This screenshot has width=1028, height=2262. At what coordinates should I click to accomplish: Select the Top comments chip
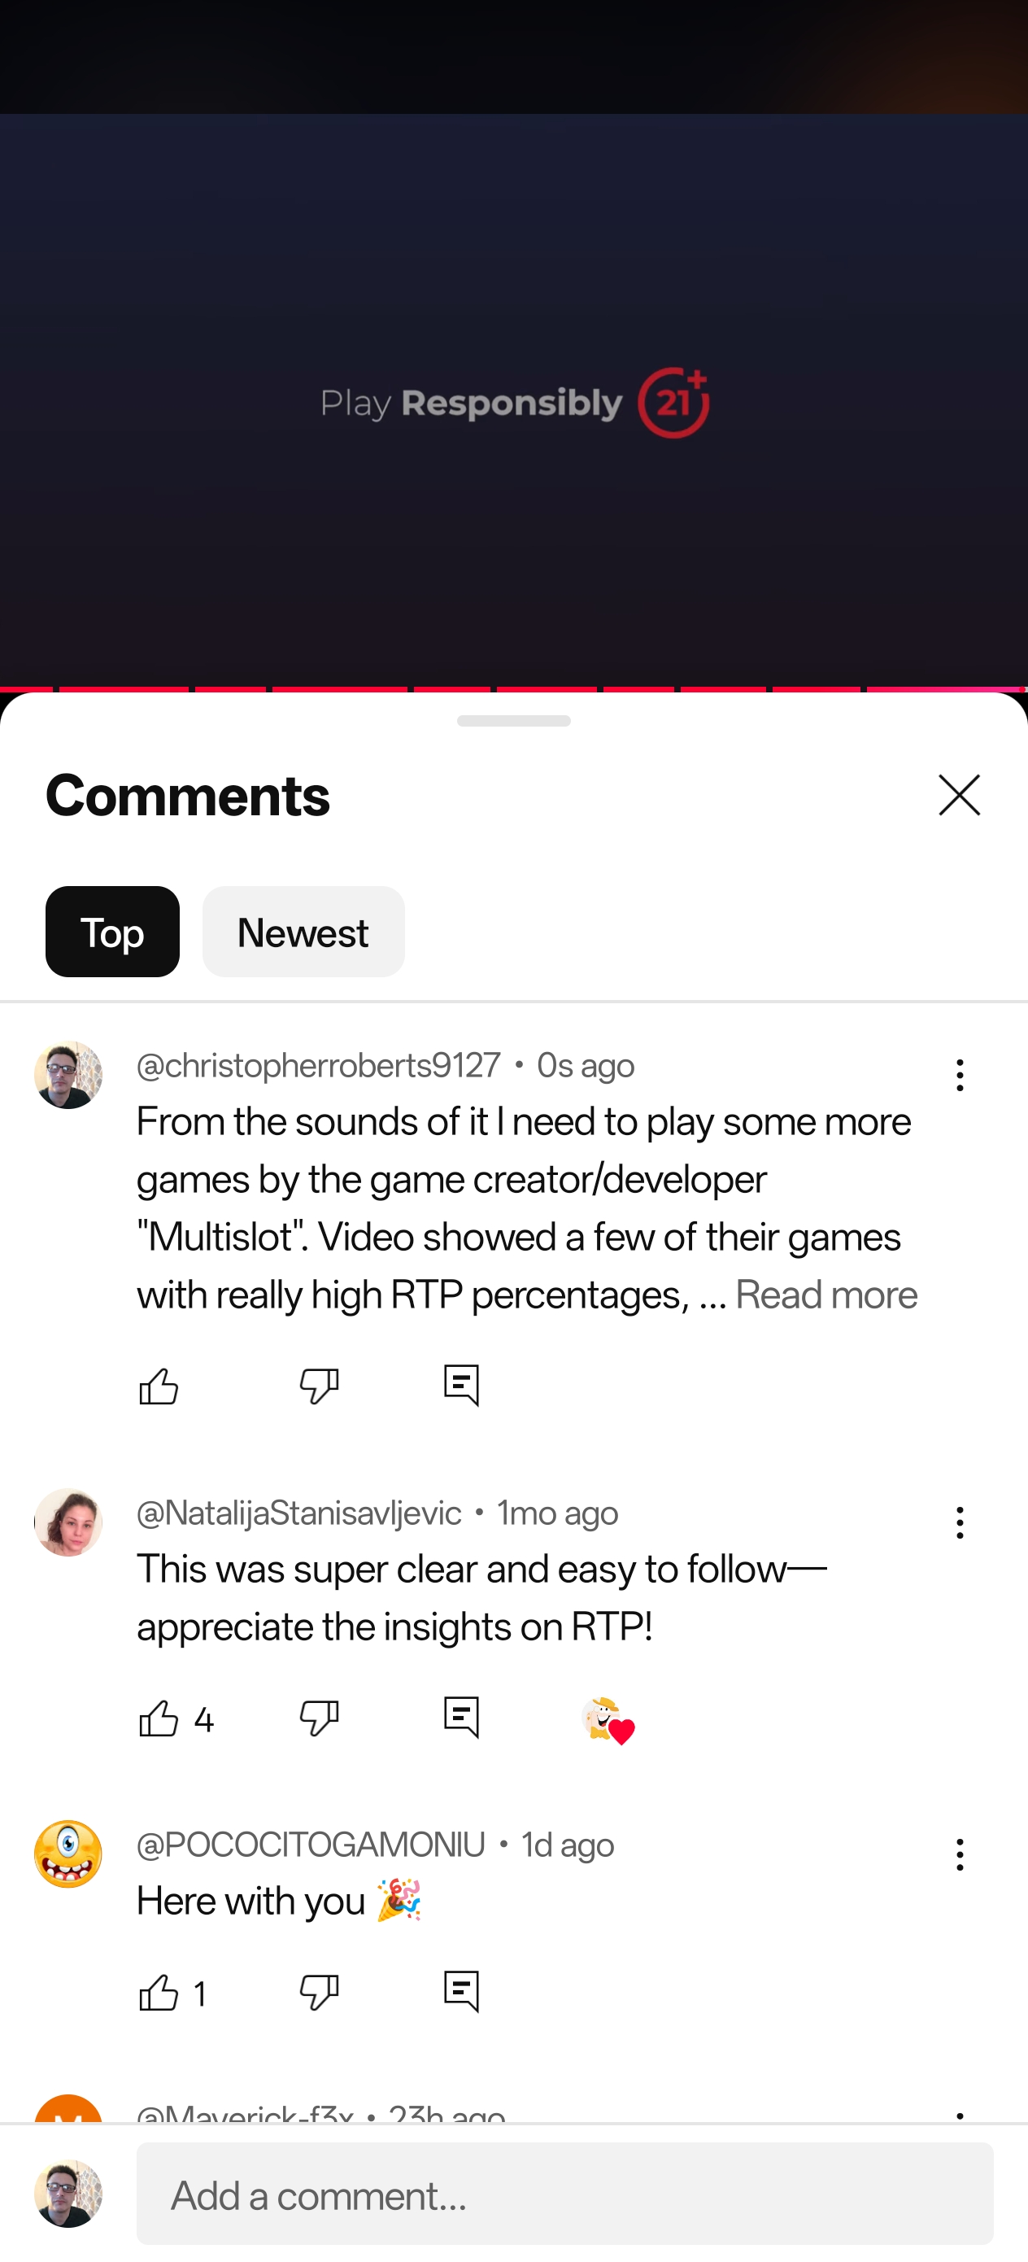pyautogui.click(x=112, y=932)
